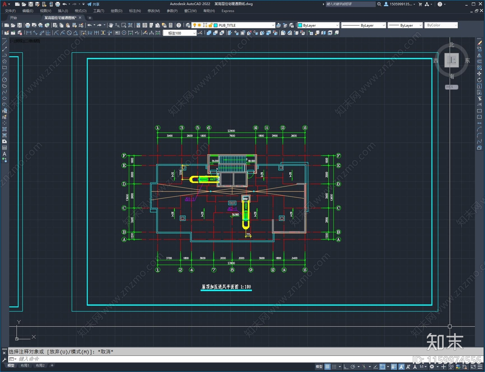
Task: Select the multiline Text tool (A)
Action: [4, 154]
